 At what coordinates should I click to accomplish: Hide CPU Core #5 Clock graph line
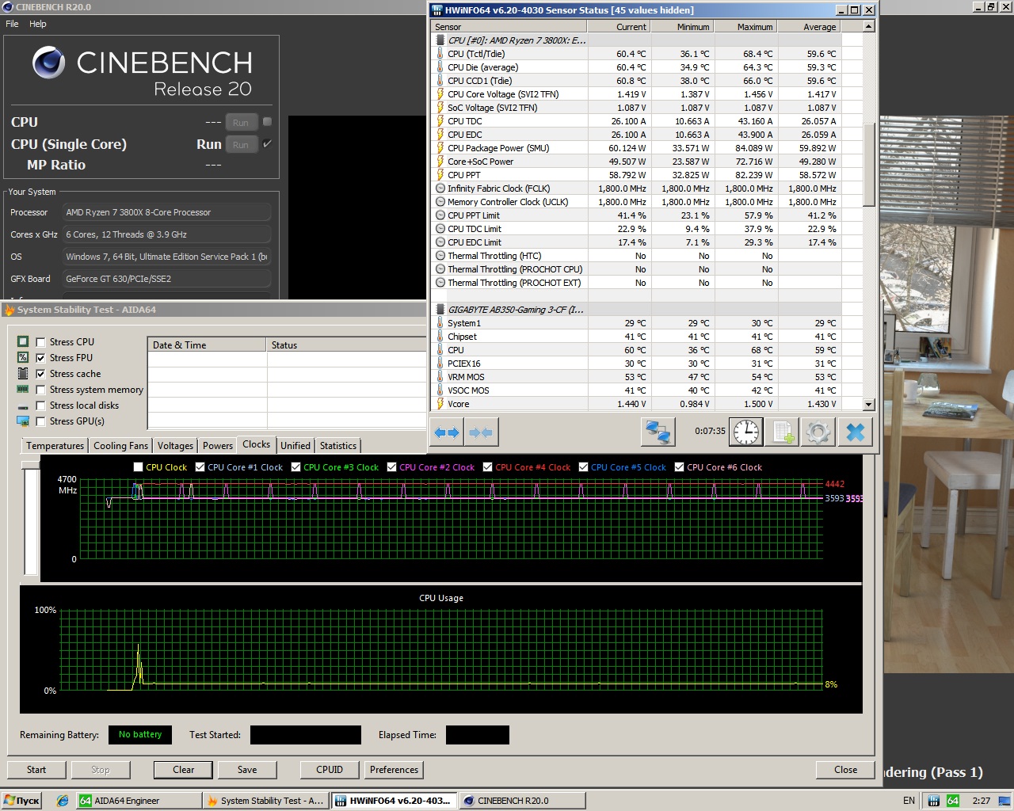point(584,467)
